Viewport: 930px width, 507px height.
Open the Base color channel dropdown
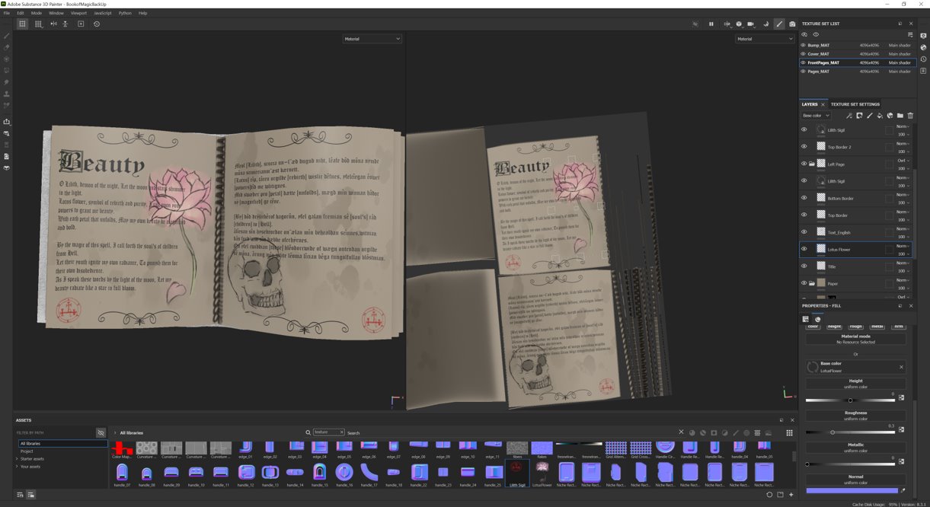pyautogui.click(x=816, y=116)
